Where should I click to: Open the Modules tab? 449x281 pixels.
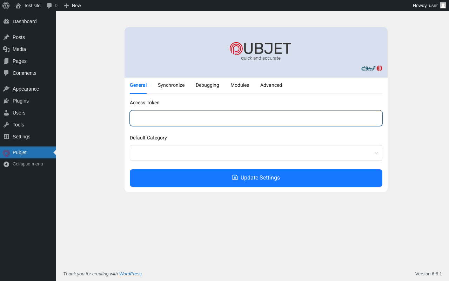(x=240, y=85)
